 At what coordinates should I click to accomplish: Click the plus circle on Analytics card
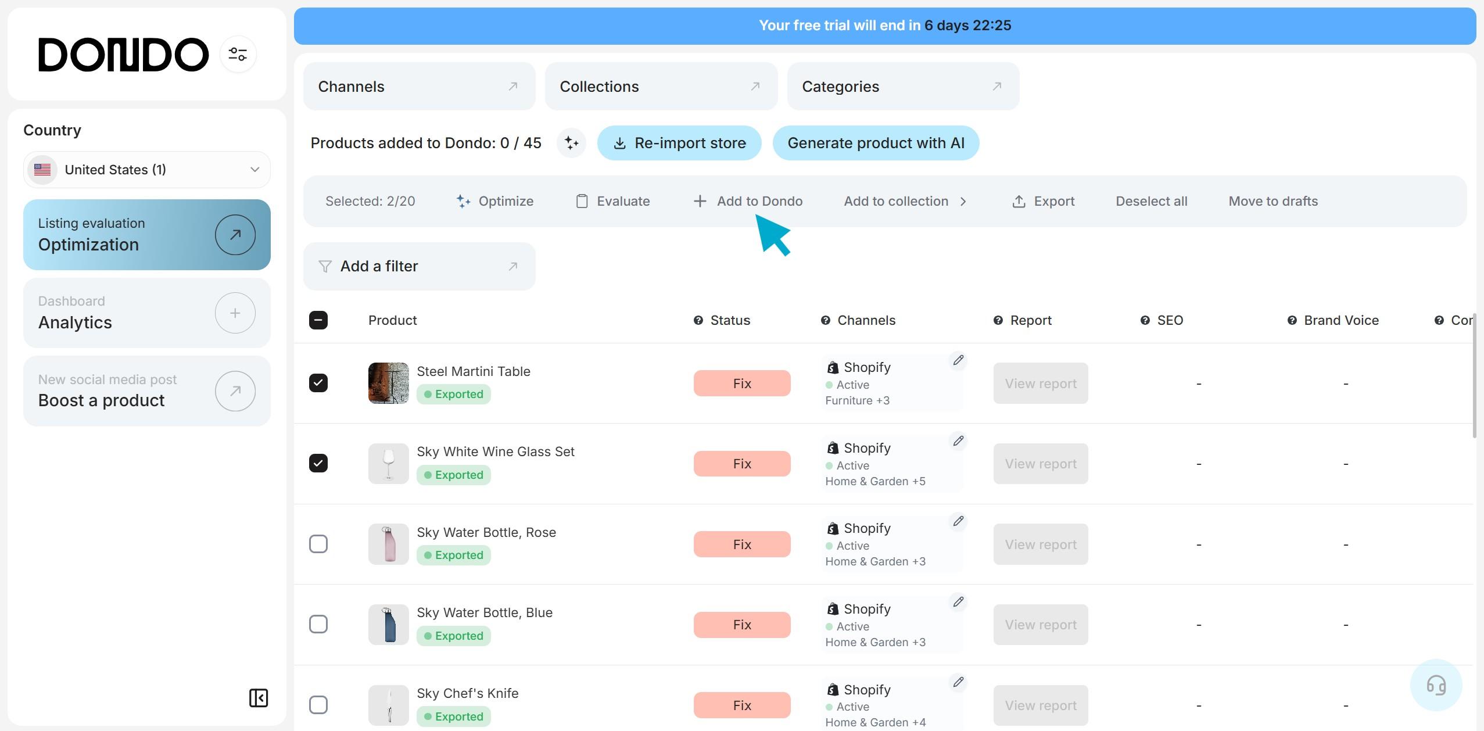point(235,313)
